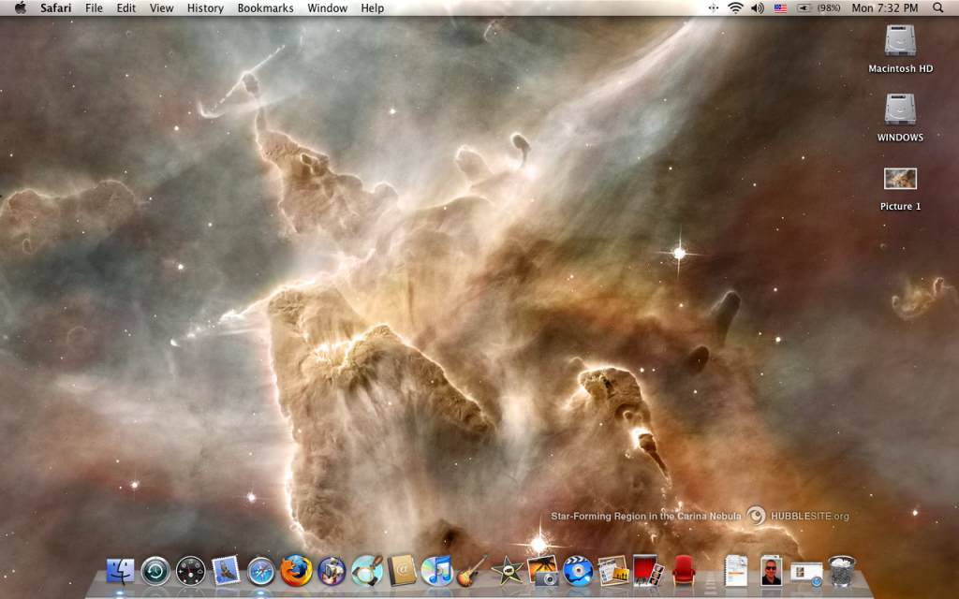Open the View menu
The height and width of the screenshot is (599, 959).
[161, 7]
